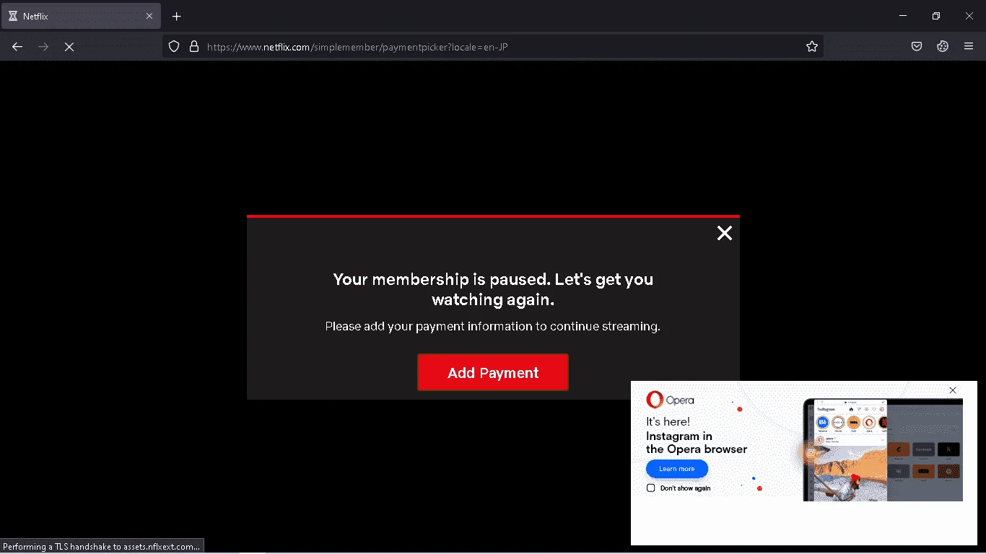Click Learn more in Opera ad
Image resolution: width=986 pixels, height=554 pixels.
(x=677, y=469)
